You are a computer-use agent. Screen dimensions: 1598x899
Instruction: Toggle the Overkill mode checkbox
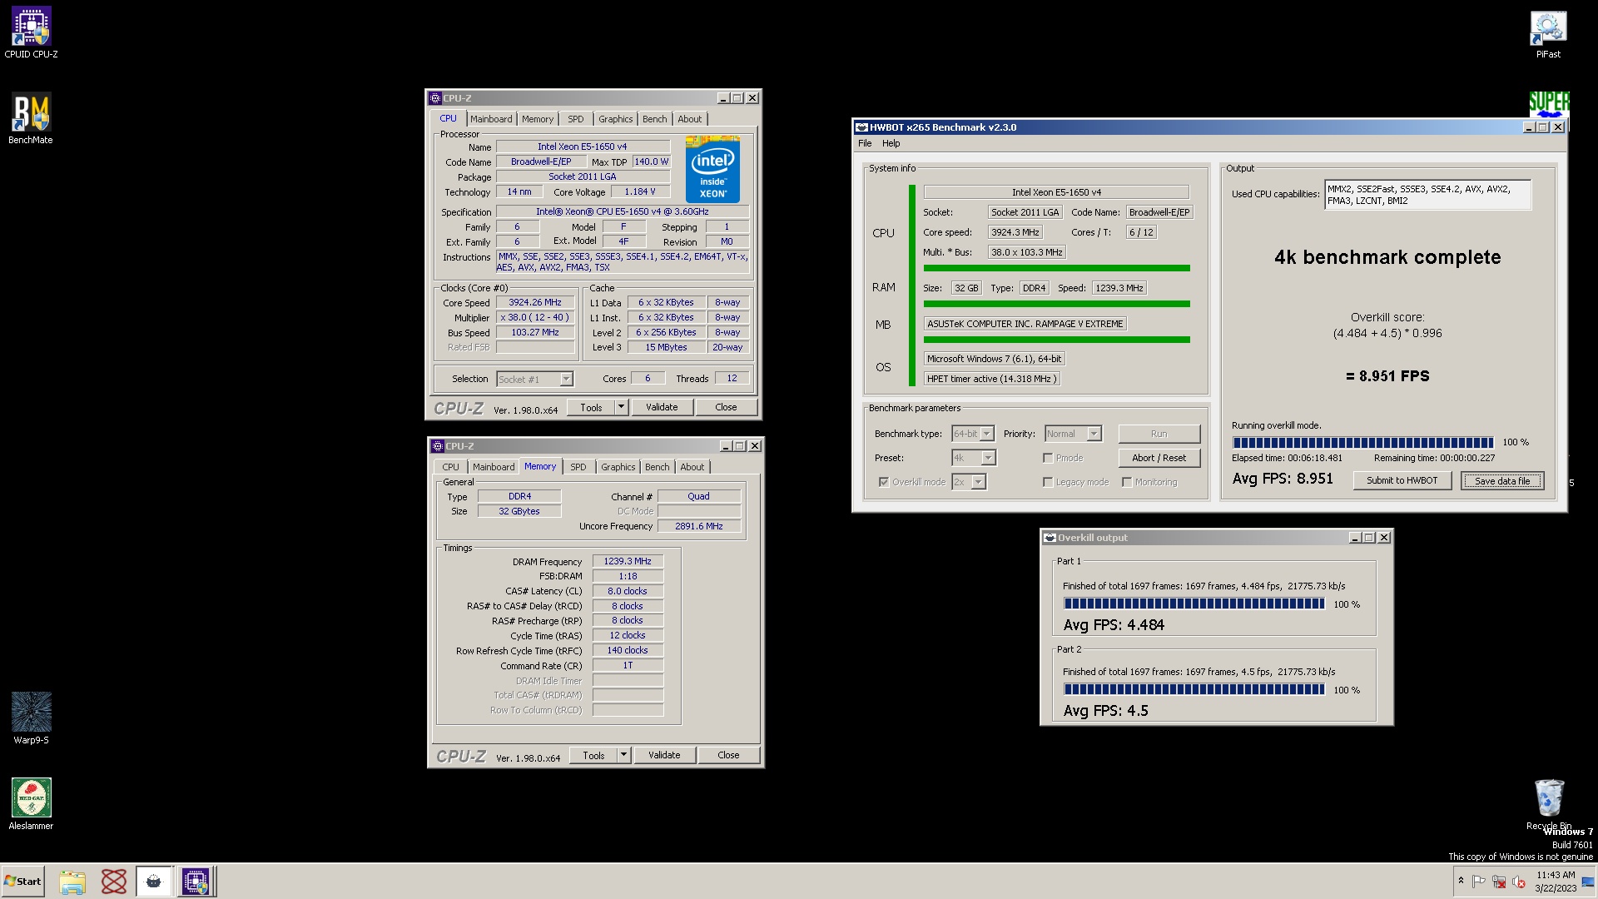pos(884,482)
